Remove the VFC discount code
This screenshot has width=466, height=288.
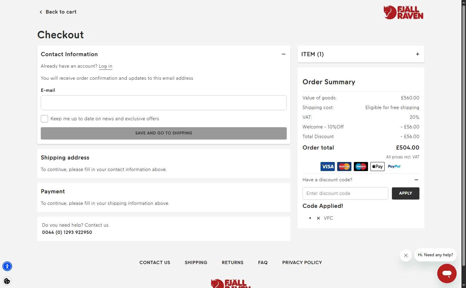(318, 218)
